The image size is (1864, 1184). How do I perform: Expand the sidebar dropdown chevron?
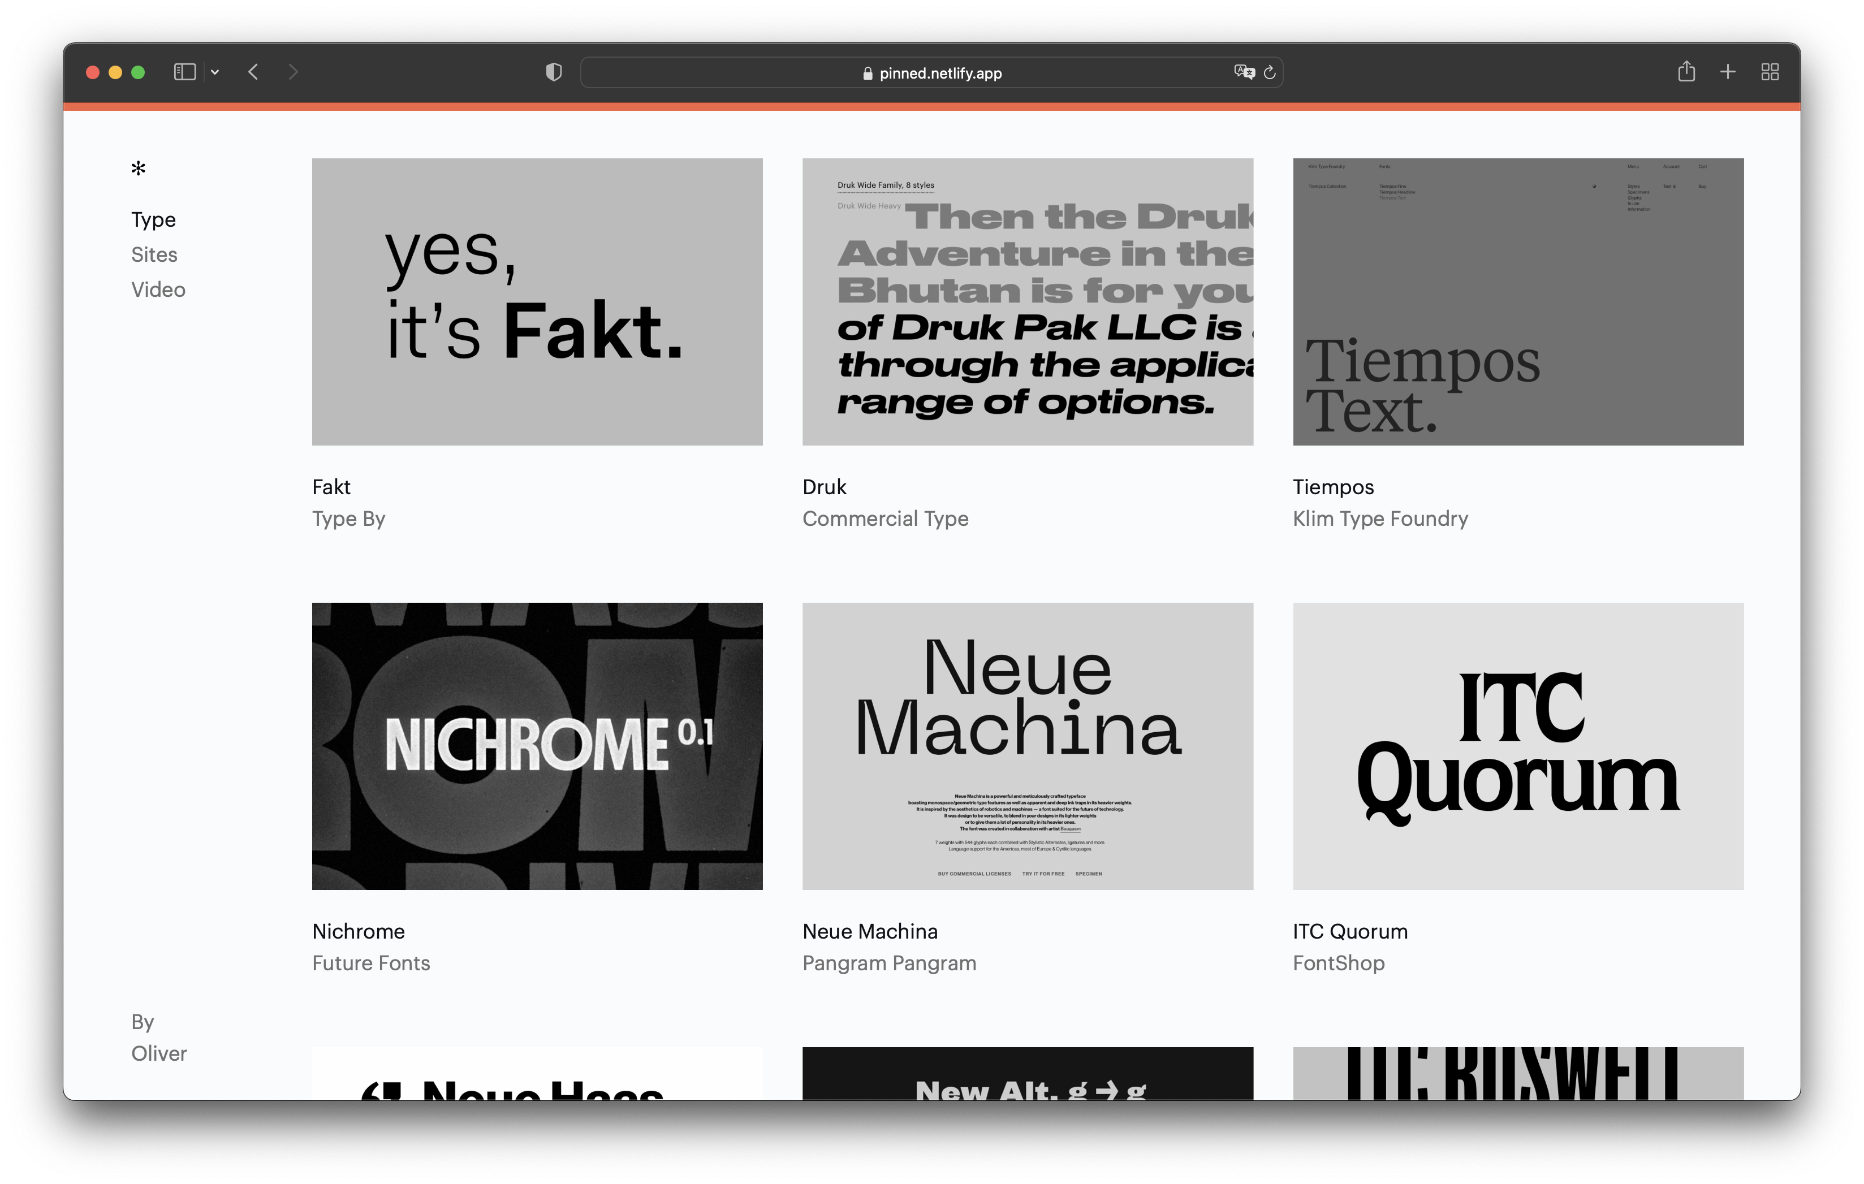coord(215,72)
